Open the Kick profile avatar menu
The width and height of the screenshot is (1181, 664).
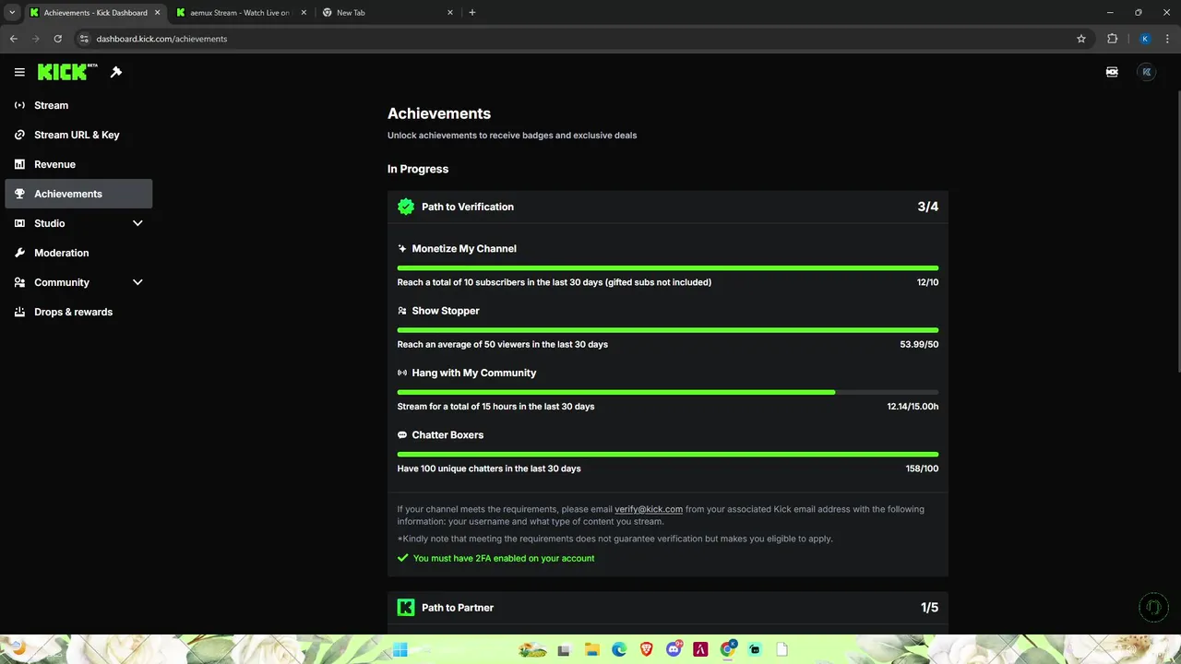pyautogui.click(x=1146, y=72)
